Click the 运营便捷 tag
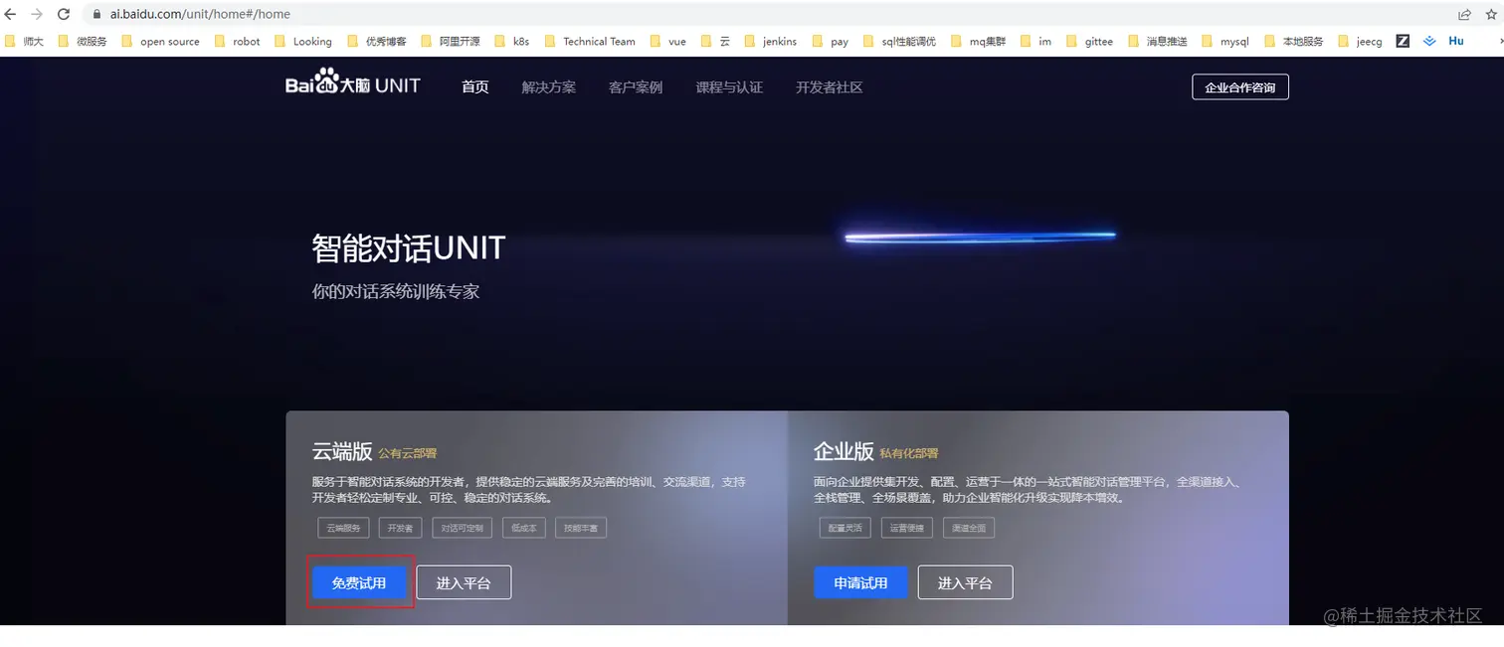Screen dimensions: 1504x647 (907, 528)
